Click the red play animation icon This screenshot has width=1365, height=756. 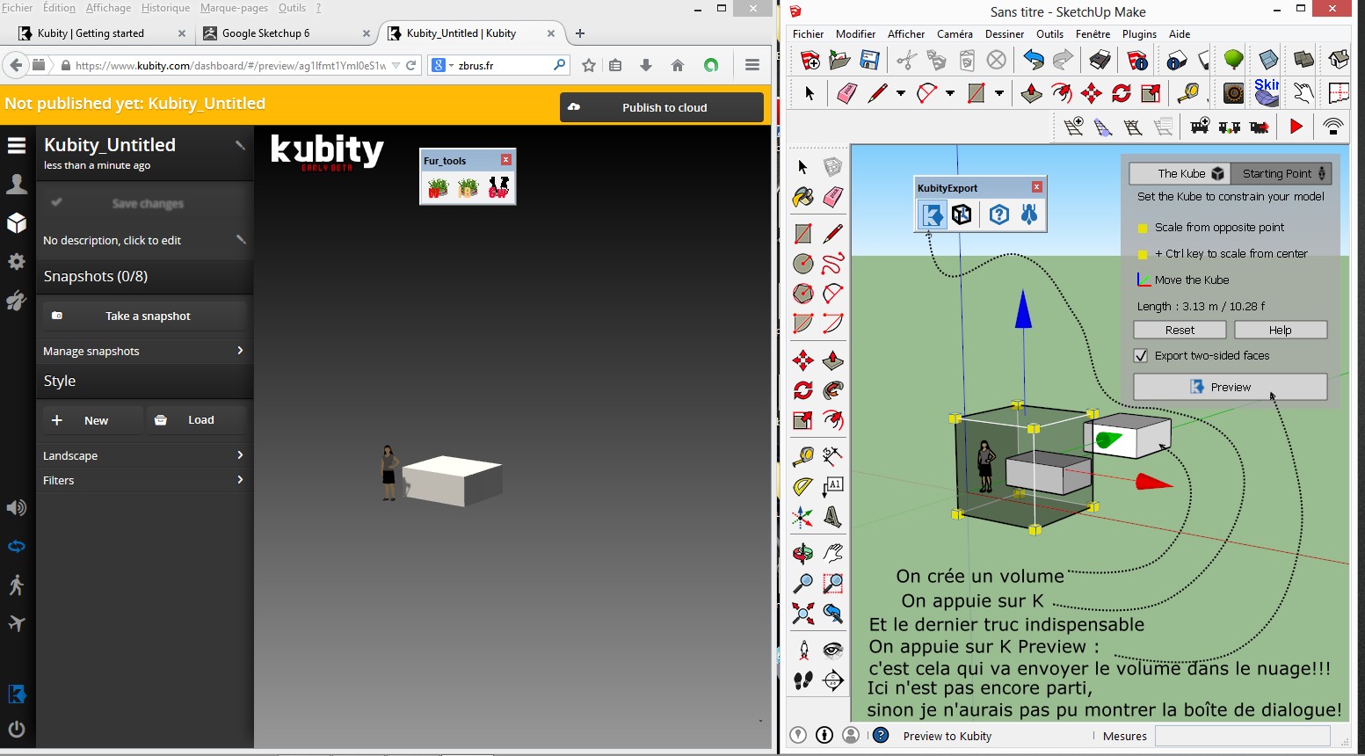[x=1296, y=127]
